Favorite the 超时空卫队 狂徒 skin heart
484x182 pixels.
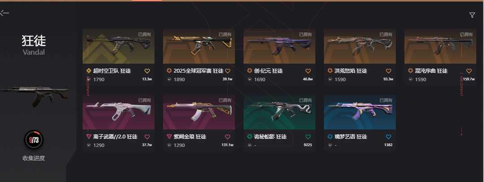[147, 71]
